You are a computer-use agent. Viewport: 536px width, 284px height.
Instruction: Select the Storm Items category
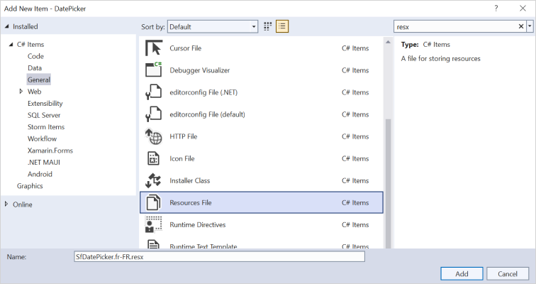(x=46, y=127)
